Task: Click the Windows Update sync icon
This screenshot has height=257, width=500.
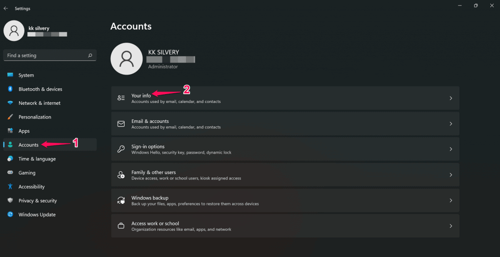Action: tap(10, 215)
